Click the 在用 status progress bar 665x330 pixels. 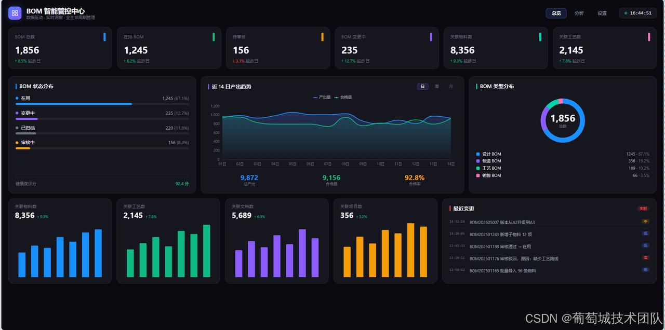[102, 104]
